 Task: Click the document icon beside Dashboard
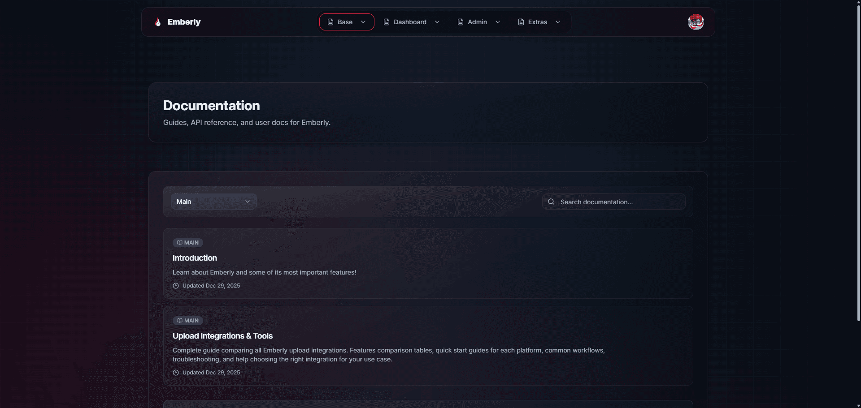[386, 21]
